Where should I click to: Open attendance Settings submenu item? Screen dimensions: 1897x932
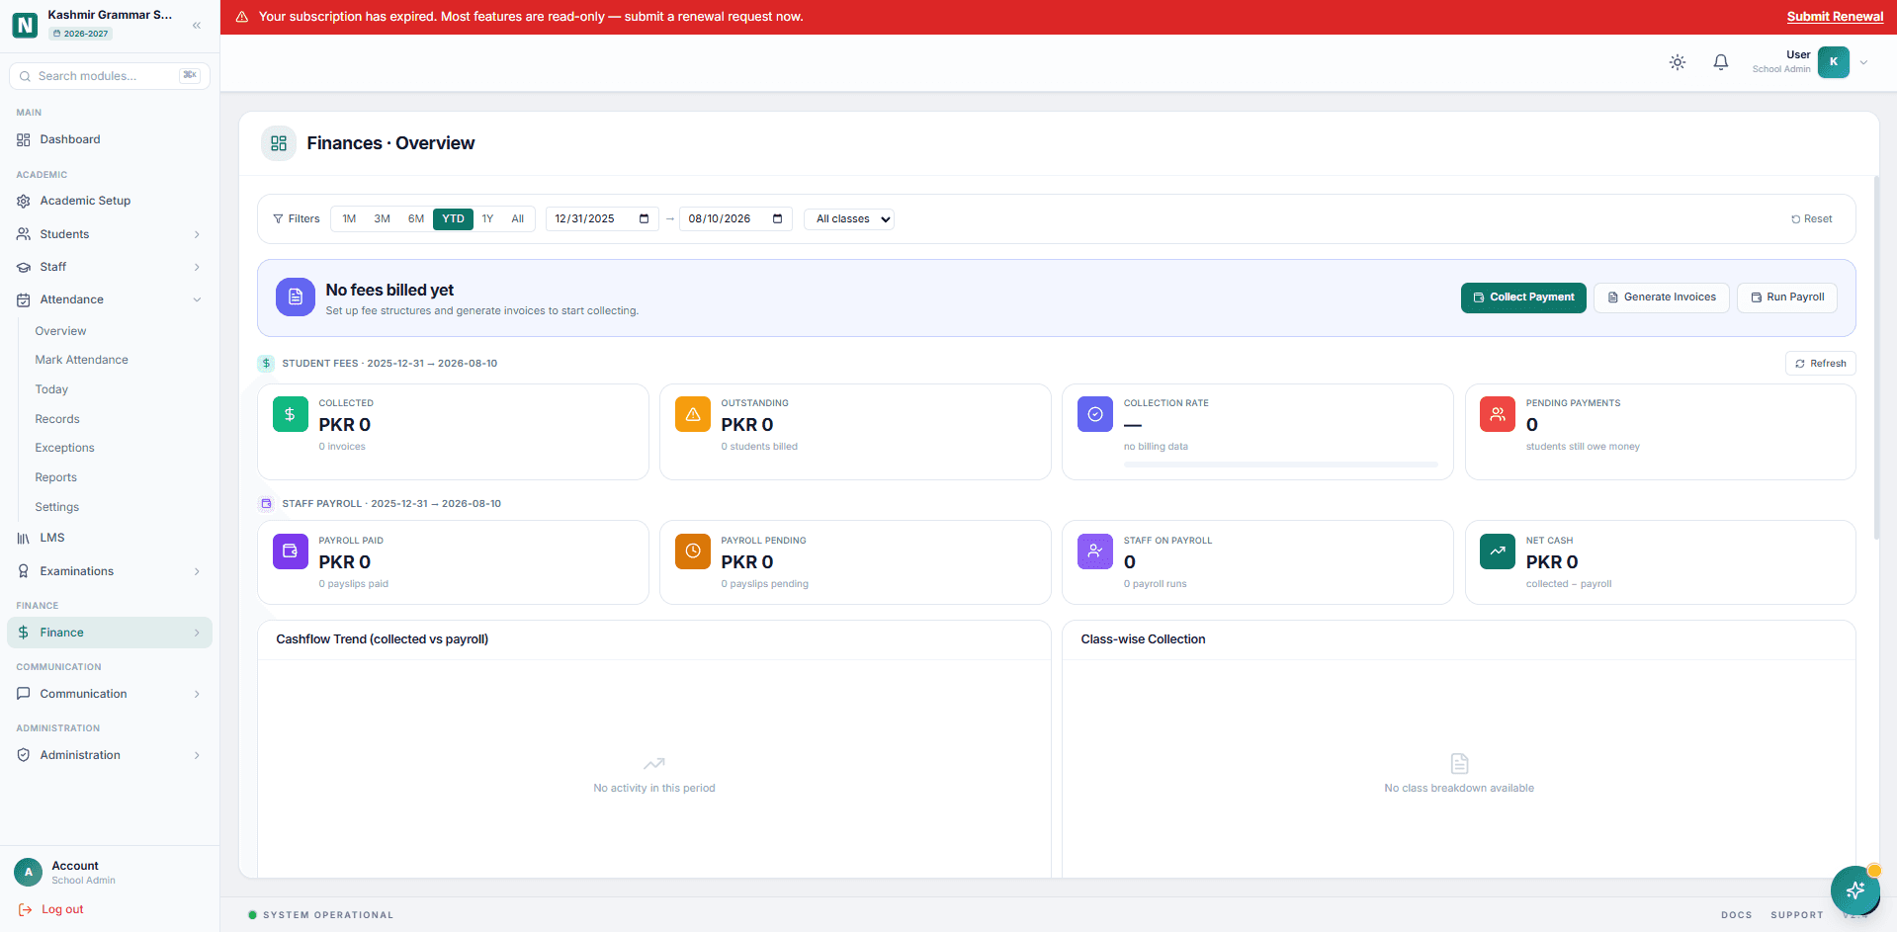coord(57,507)
